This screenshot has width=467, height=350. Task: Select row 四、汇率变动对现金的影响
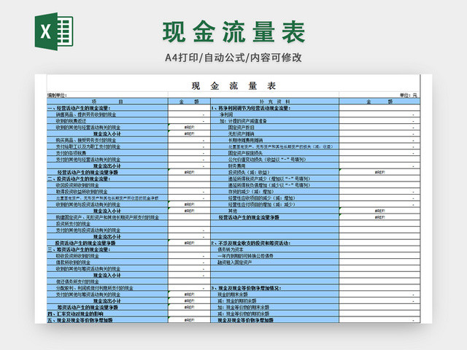(x=107, y=314)
